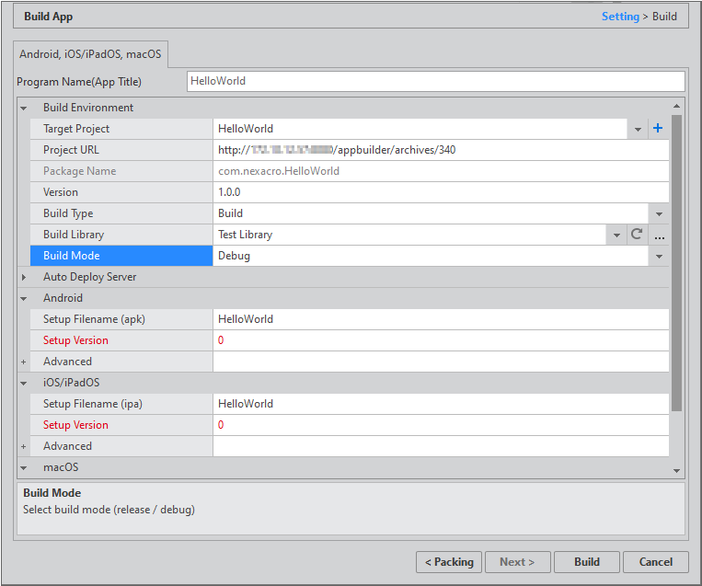
Task: Open the Build Type dropdown arrow
Action: click(x=659, y=213)
